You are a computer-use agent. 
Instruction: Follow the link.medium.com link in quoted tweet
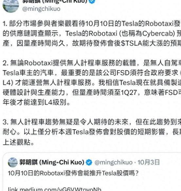pyautogui.click(x=55, y=189)
